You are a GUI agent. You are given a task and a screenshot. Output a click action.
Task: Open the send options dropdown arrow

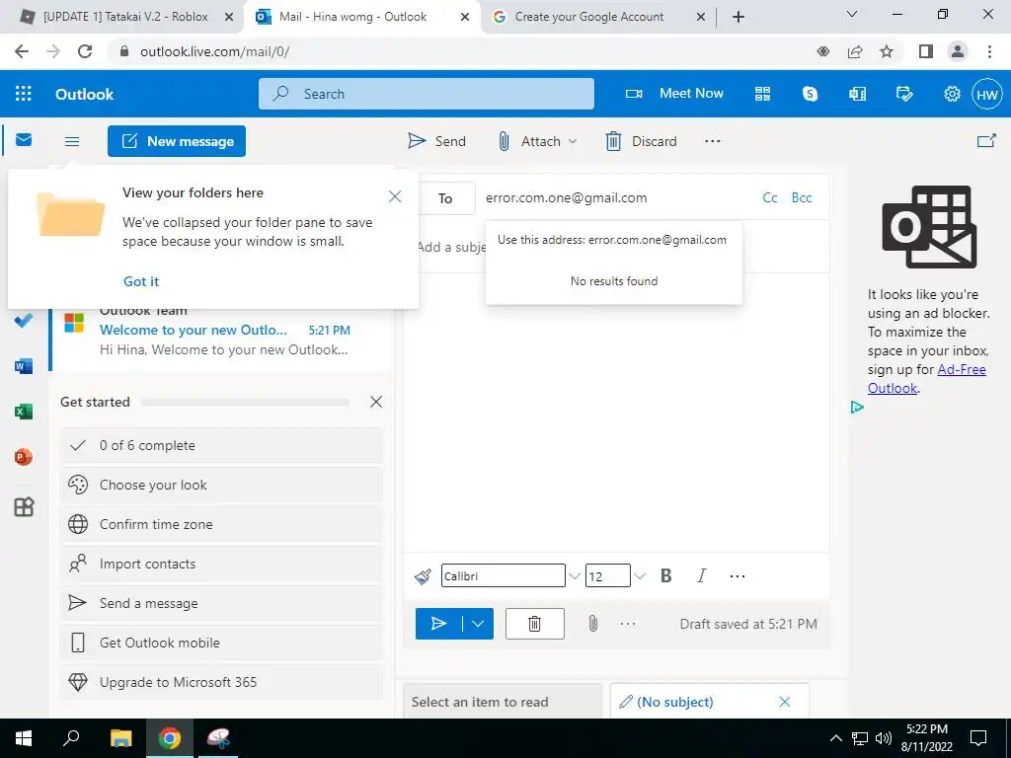click(478, 624)
